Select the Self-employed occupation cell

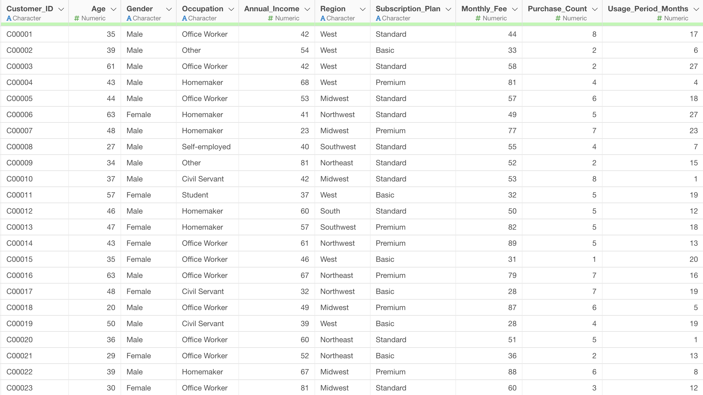[206, 147]
